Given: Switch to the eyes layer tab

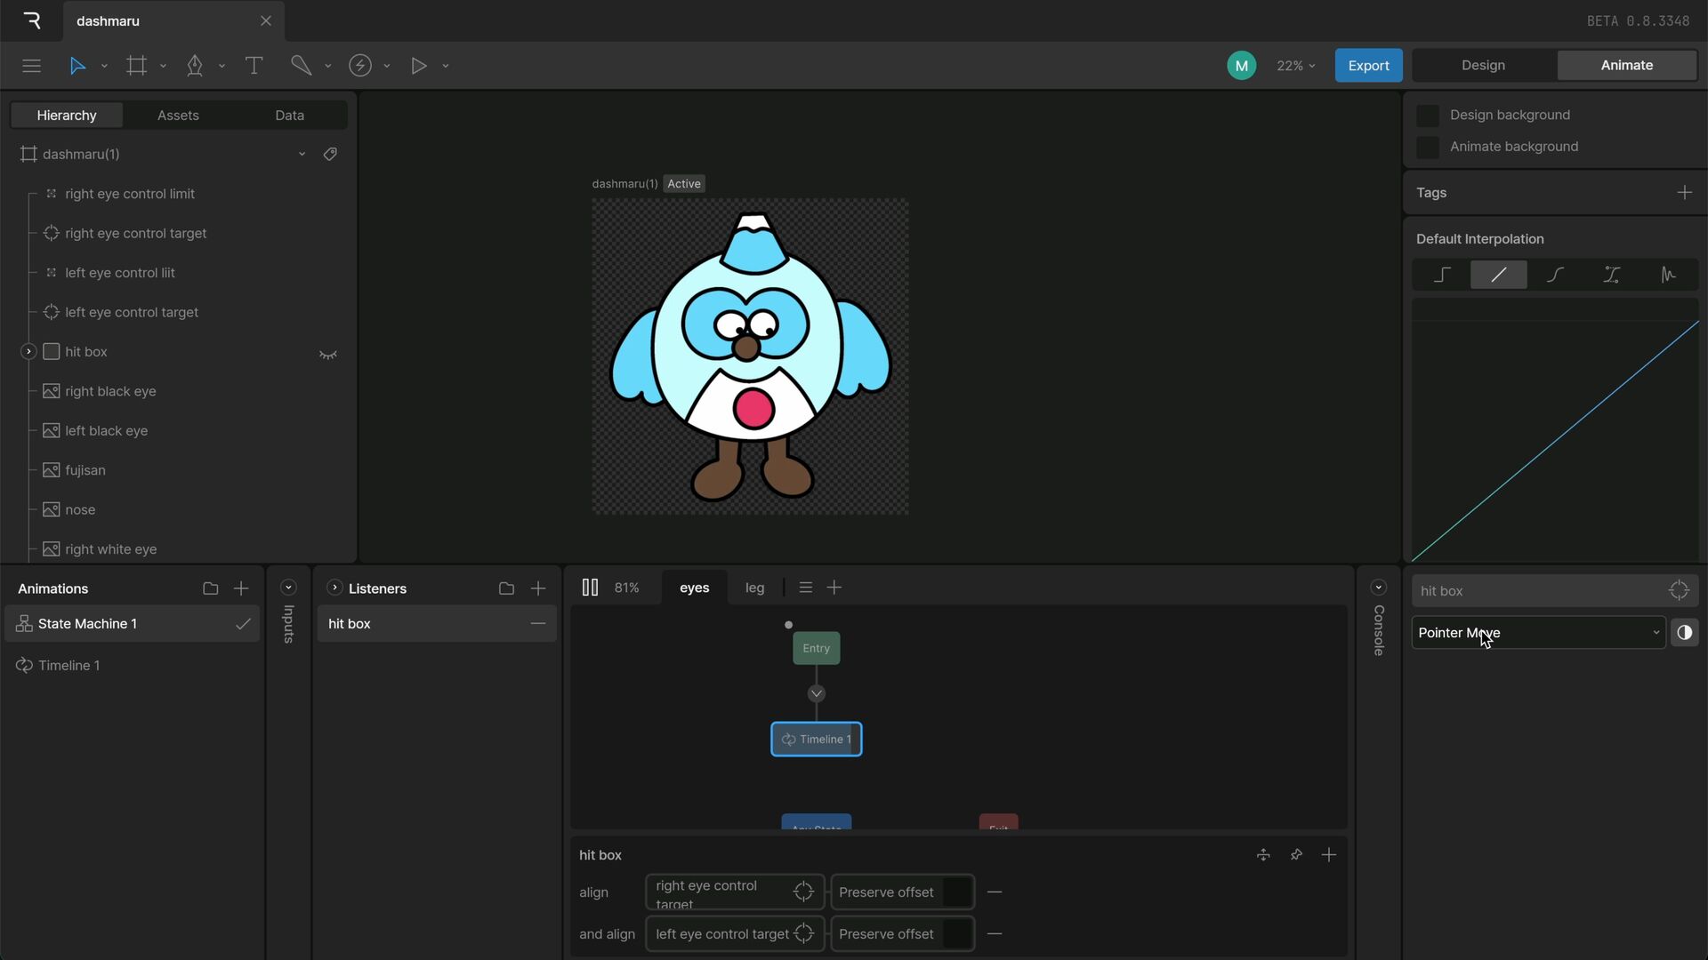Looking at the screenshot, I should pyautogui.click(x=694, y=588).
